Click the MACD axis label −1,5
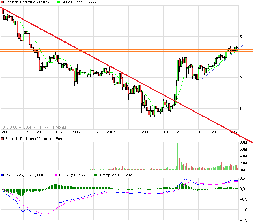 [x=243, y=220]
